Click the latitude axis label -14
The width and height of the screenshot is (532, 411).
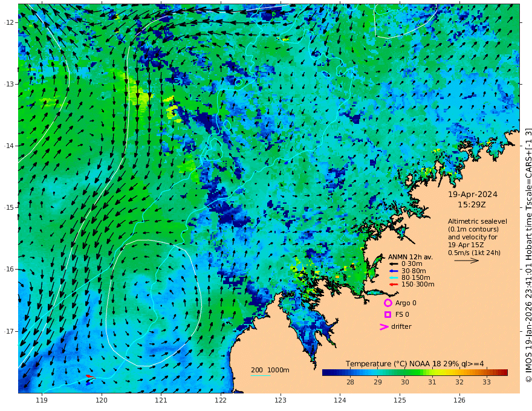tap(9, 146)
